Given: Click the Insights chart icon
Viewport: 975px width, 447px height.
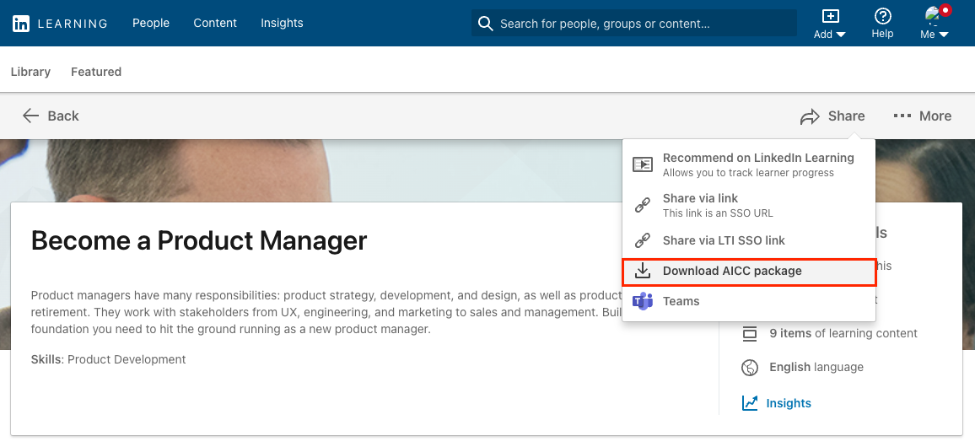Looking at the screenshot, I should 750,403.
